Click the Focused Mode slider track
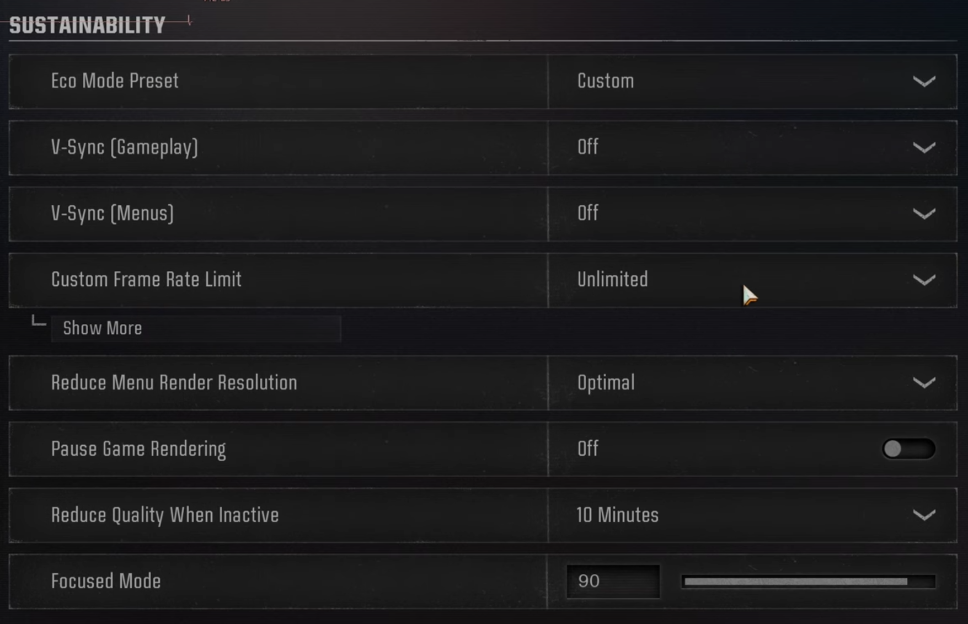Viewport: 968px width, 624px height. point(808,582)
